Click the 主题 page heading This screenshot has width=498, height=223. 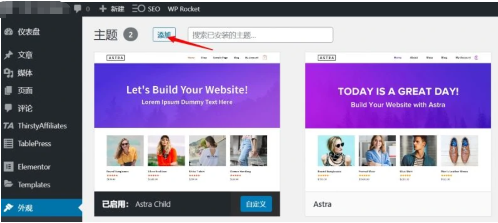click(x=106, y=35)
